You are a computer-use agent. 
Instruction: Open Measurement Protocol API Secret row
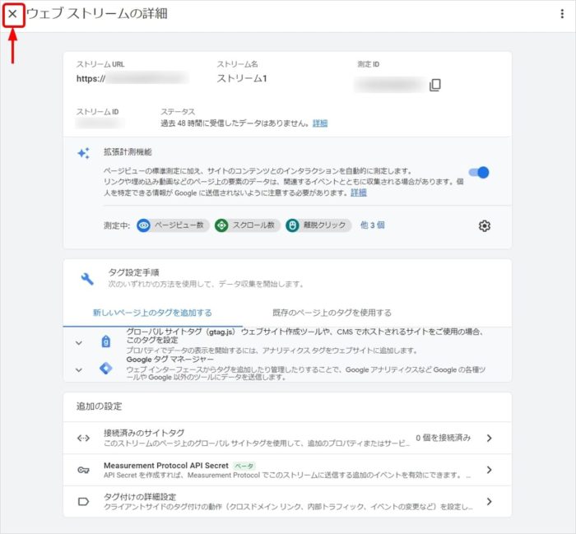287,470
